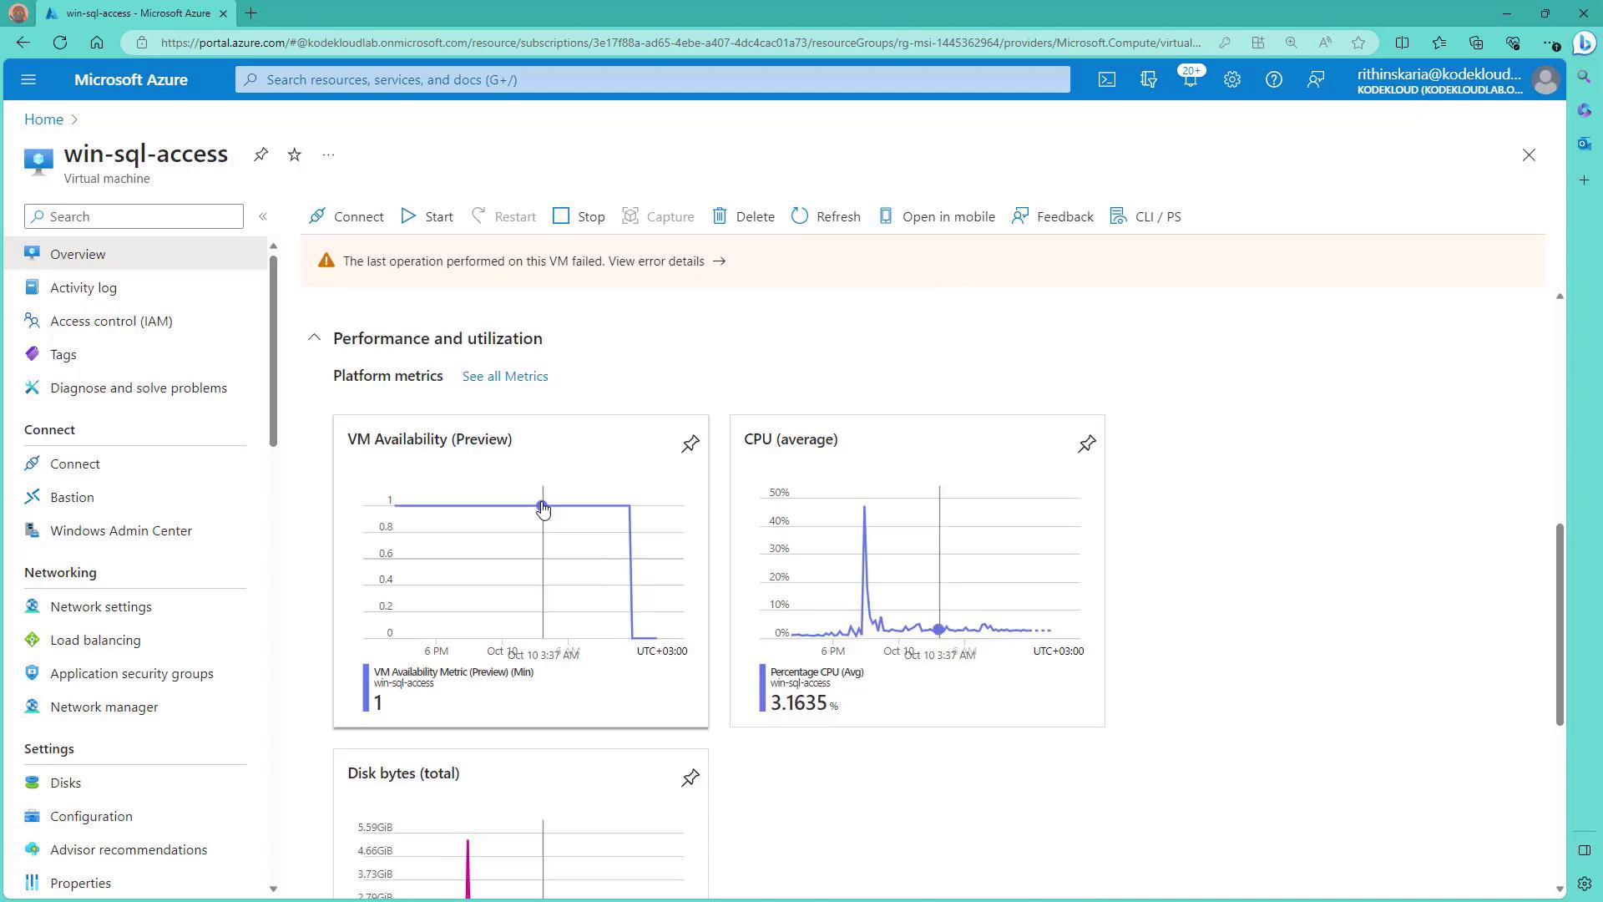Open Activity log in sidebar

(x=83, y=287)
